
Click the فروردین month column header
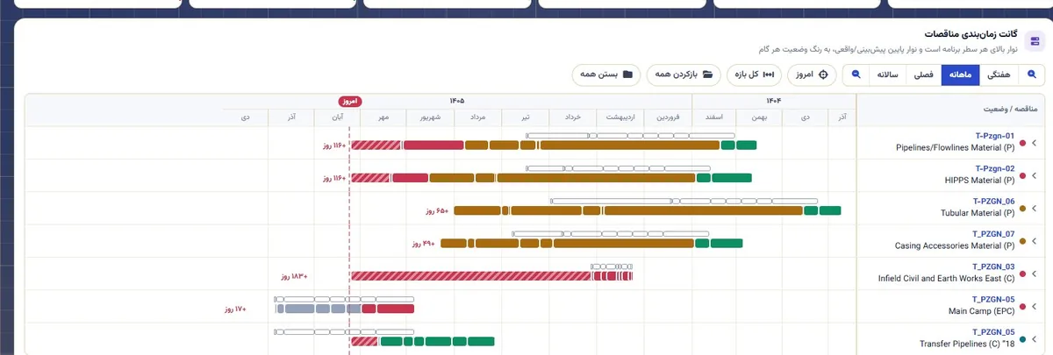point(668,117)
